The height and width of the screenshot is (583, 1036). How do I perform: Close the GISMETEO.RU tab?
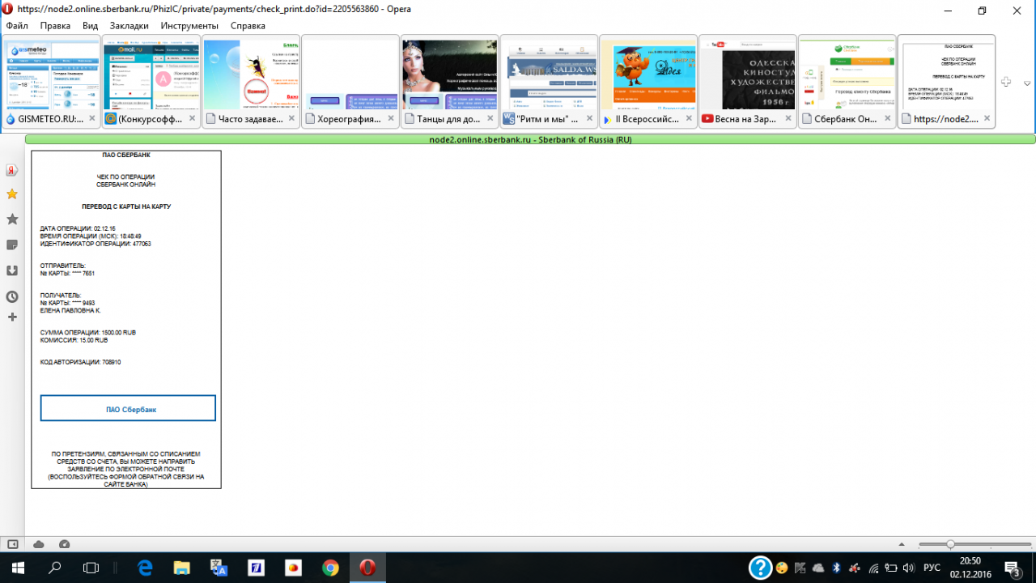pos(92,118)
